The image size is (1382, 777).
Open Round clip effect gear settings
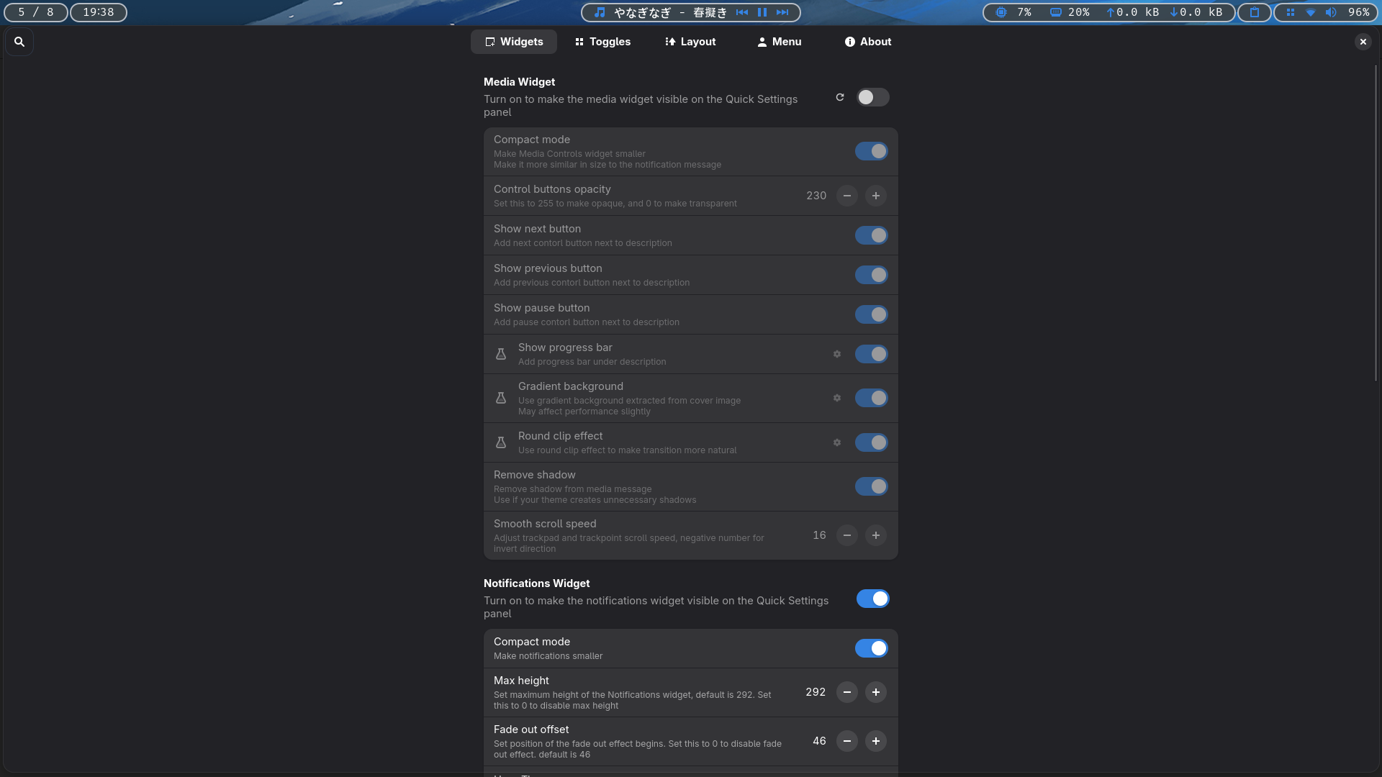point(836,442)
